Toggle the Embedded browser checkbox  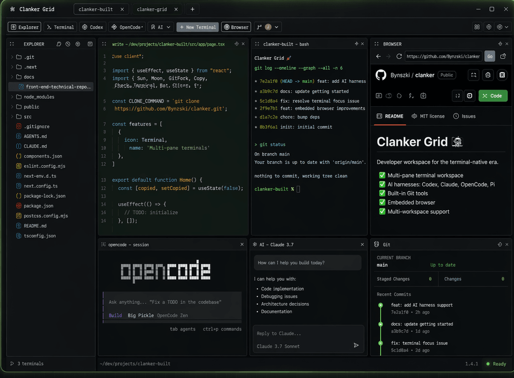(x=382, y=203)
